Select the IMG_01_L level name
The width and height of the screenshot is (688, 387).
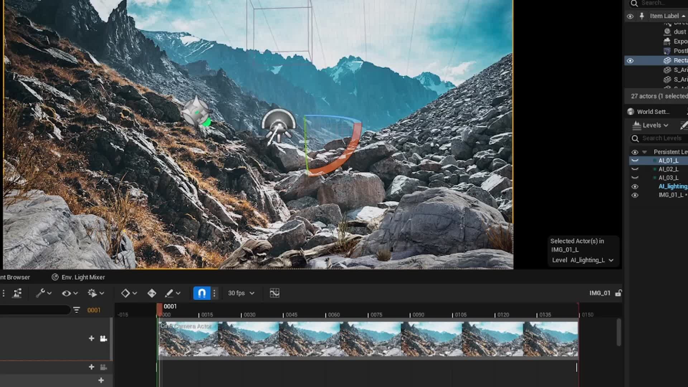671,195
